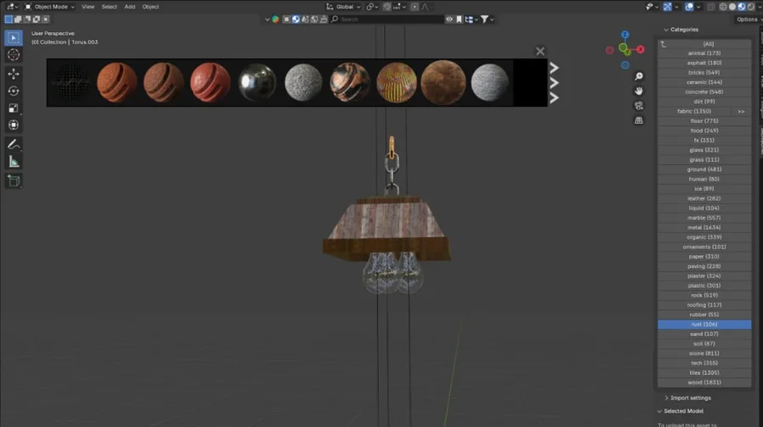Toggle viewport gizmos visibility

[x=667, y=7]
